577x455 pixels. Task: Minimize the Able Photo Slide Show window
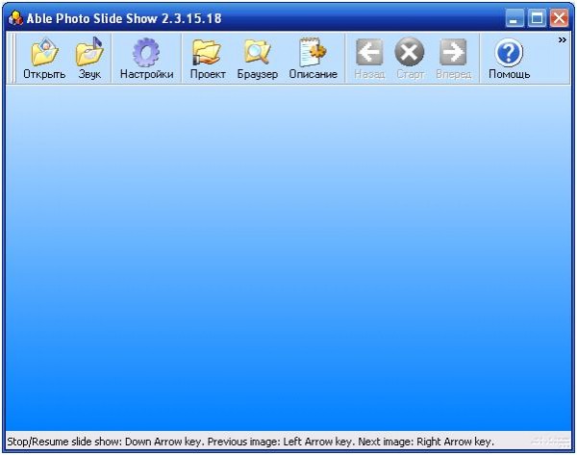(514, 17)
